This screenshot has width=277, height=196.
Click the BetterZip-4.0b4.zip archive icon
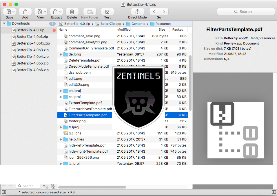coord(14,57)
